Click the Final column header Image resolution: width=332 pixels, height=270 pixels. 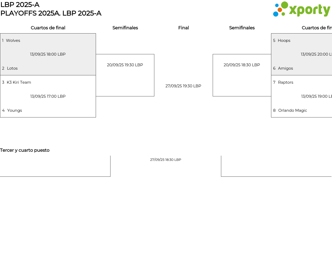[183, 28]
